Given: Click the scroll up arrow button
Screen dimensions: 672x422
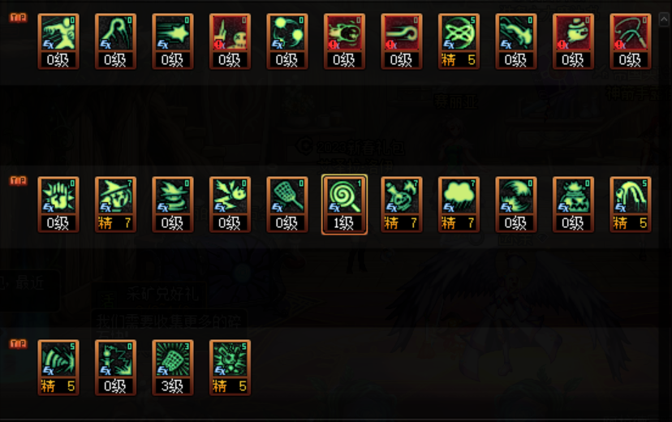Looking at the screenshot, I should [664, 19].
